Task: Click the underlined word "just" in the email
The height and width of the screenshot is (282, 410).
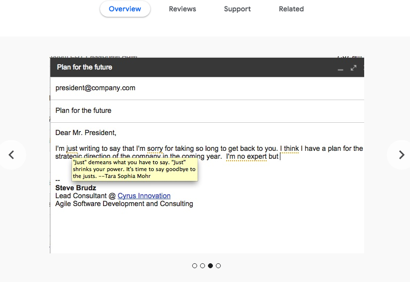Action: (x=71, y=148)
